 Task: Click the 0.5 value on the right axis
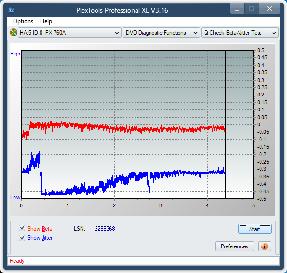coord(260,50)
